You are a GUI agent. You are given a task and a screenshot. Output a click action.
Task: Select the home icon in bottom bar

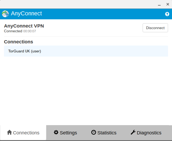click(x=10, y=132)
